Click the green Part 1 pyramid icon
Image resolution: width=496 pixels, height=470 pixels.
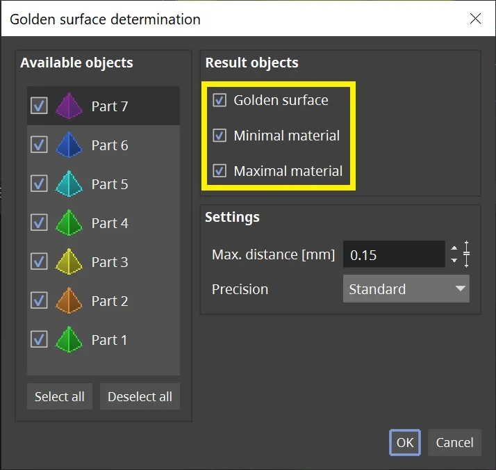pos(69,339)
